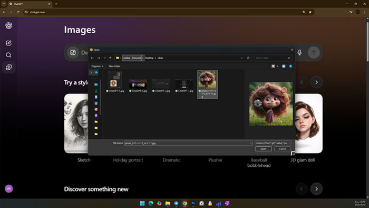Toggle the preview pane icon
The width and height of the screenshot is (369, 208).
(x=284, y=67)
